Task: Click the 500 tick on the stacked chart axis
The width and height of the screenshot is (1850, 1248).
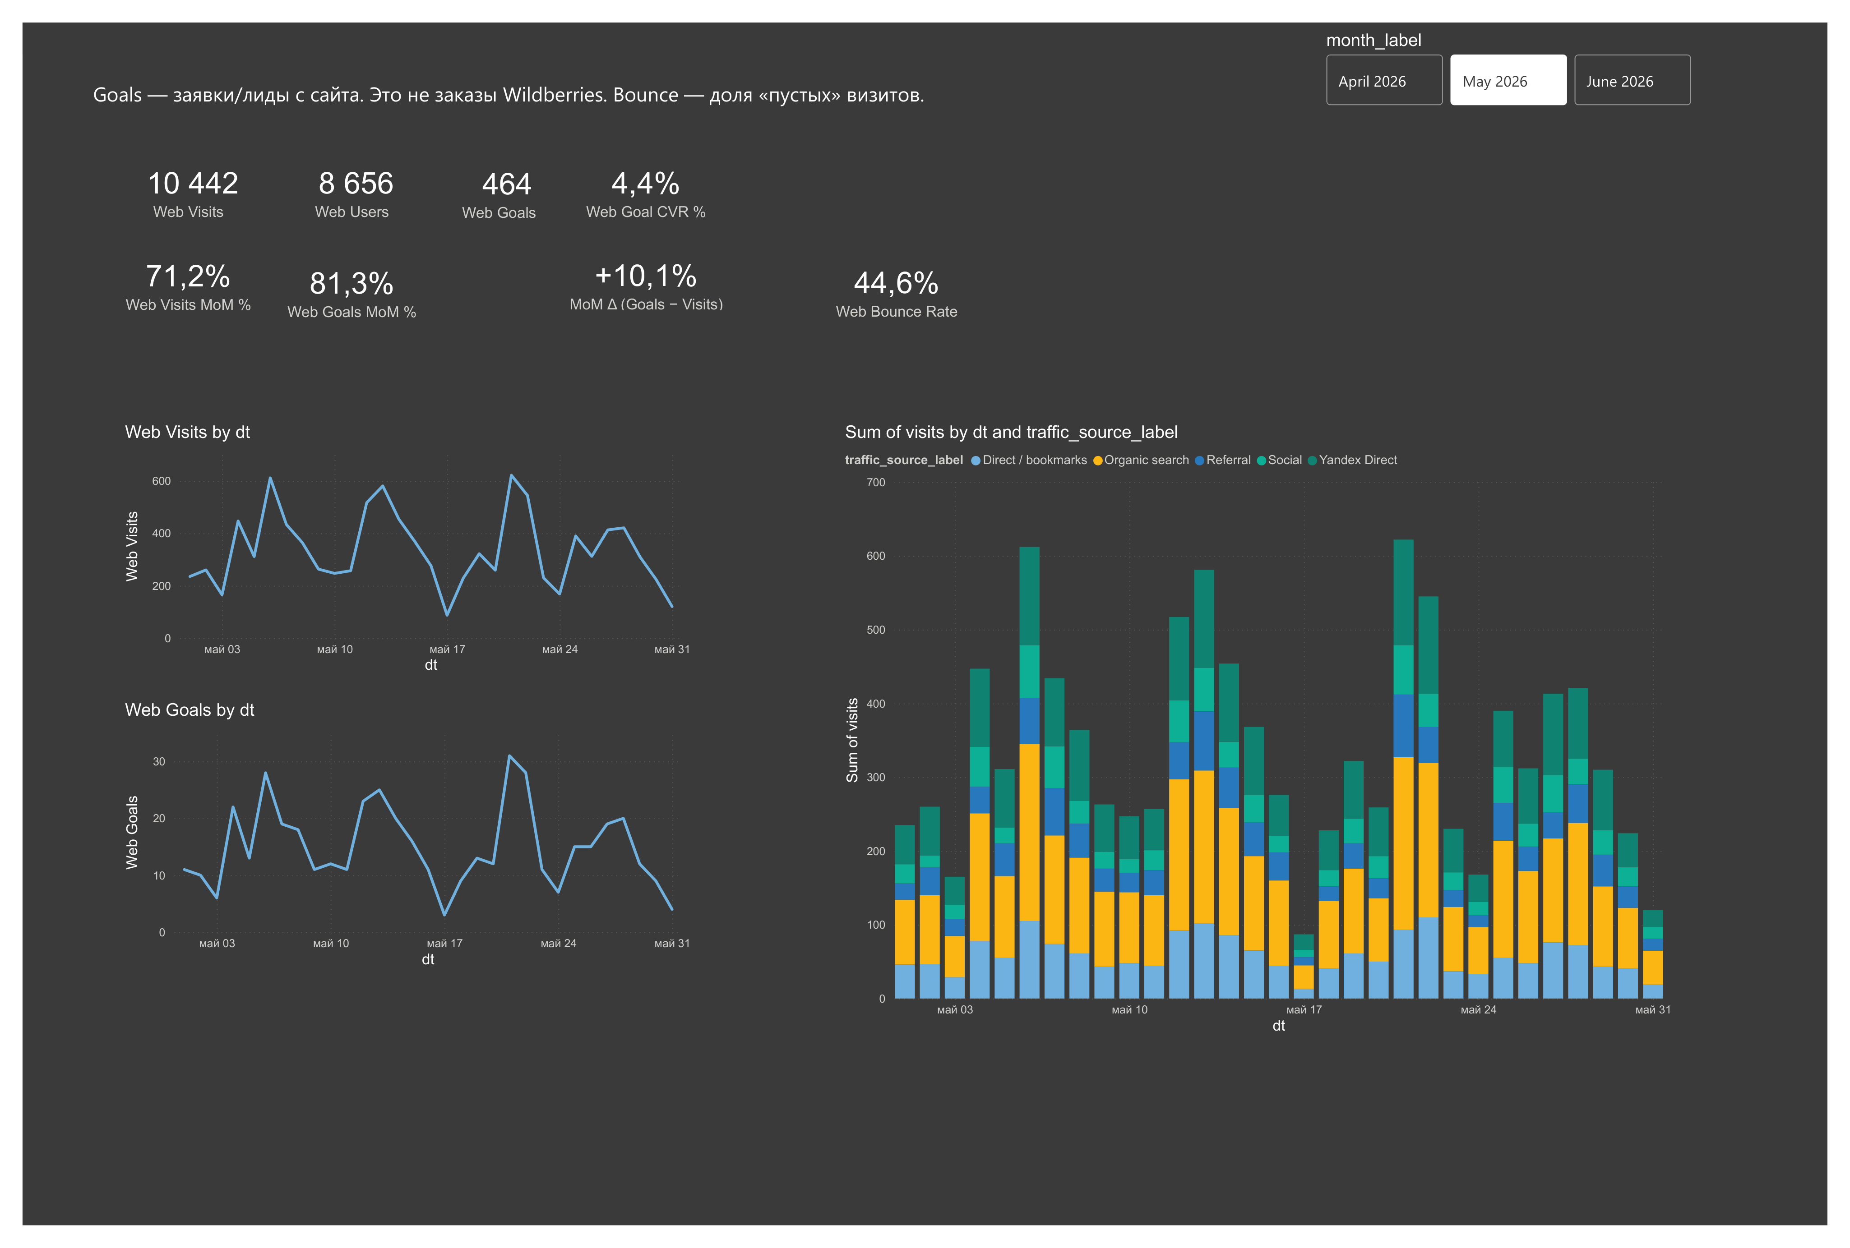Action: (876, 630)
